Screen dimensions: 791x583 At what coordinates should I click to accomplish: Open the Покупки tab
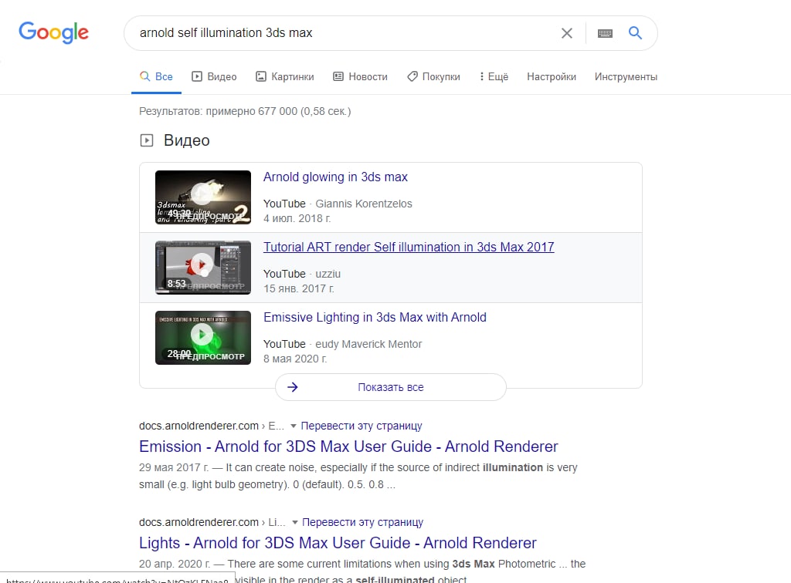[434, 76]
